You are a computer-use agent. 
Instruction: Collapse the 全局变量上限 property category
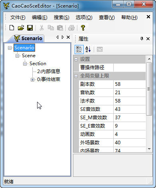tap(76, 76)
